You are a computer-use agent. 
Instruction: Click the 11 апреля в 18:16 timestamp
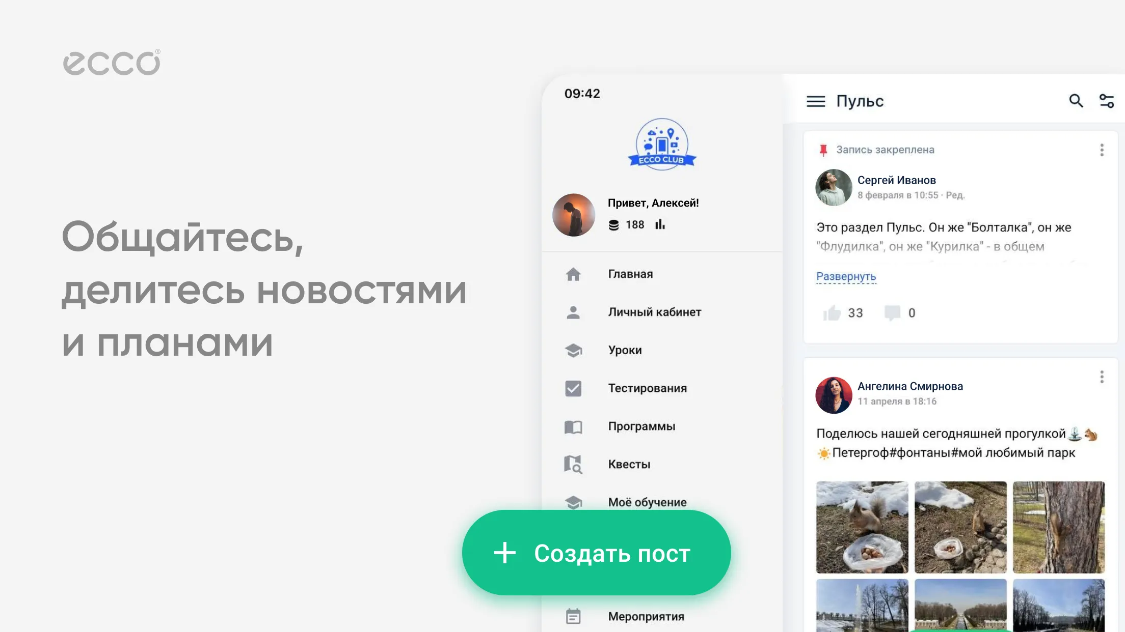tap(897, 401)
